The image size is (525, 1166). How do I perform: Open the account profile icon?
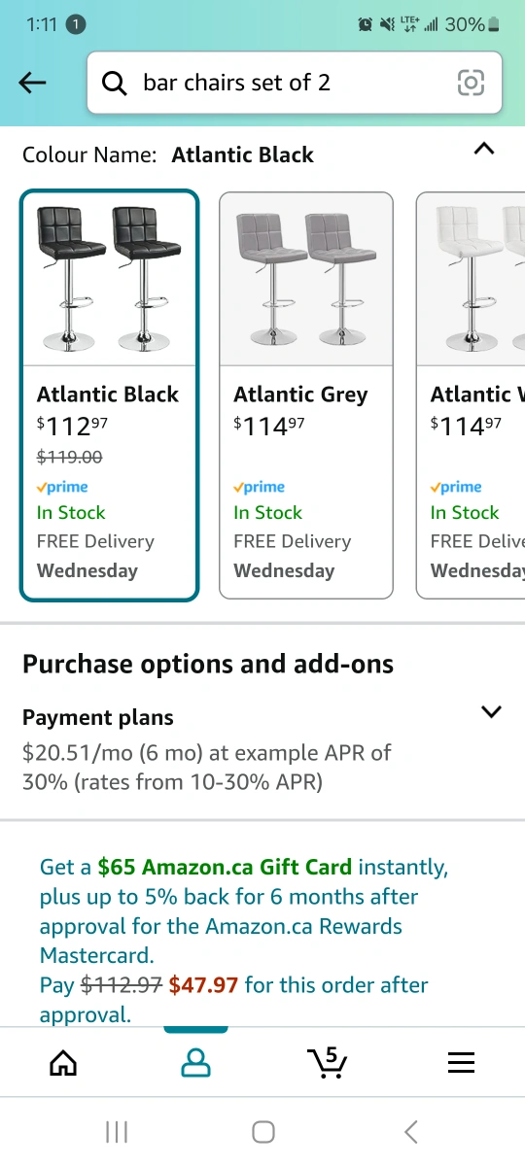(x=195, y=1063)
